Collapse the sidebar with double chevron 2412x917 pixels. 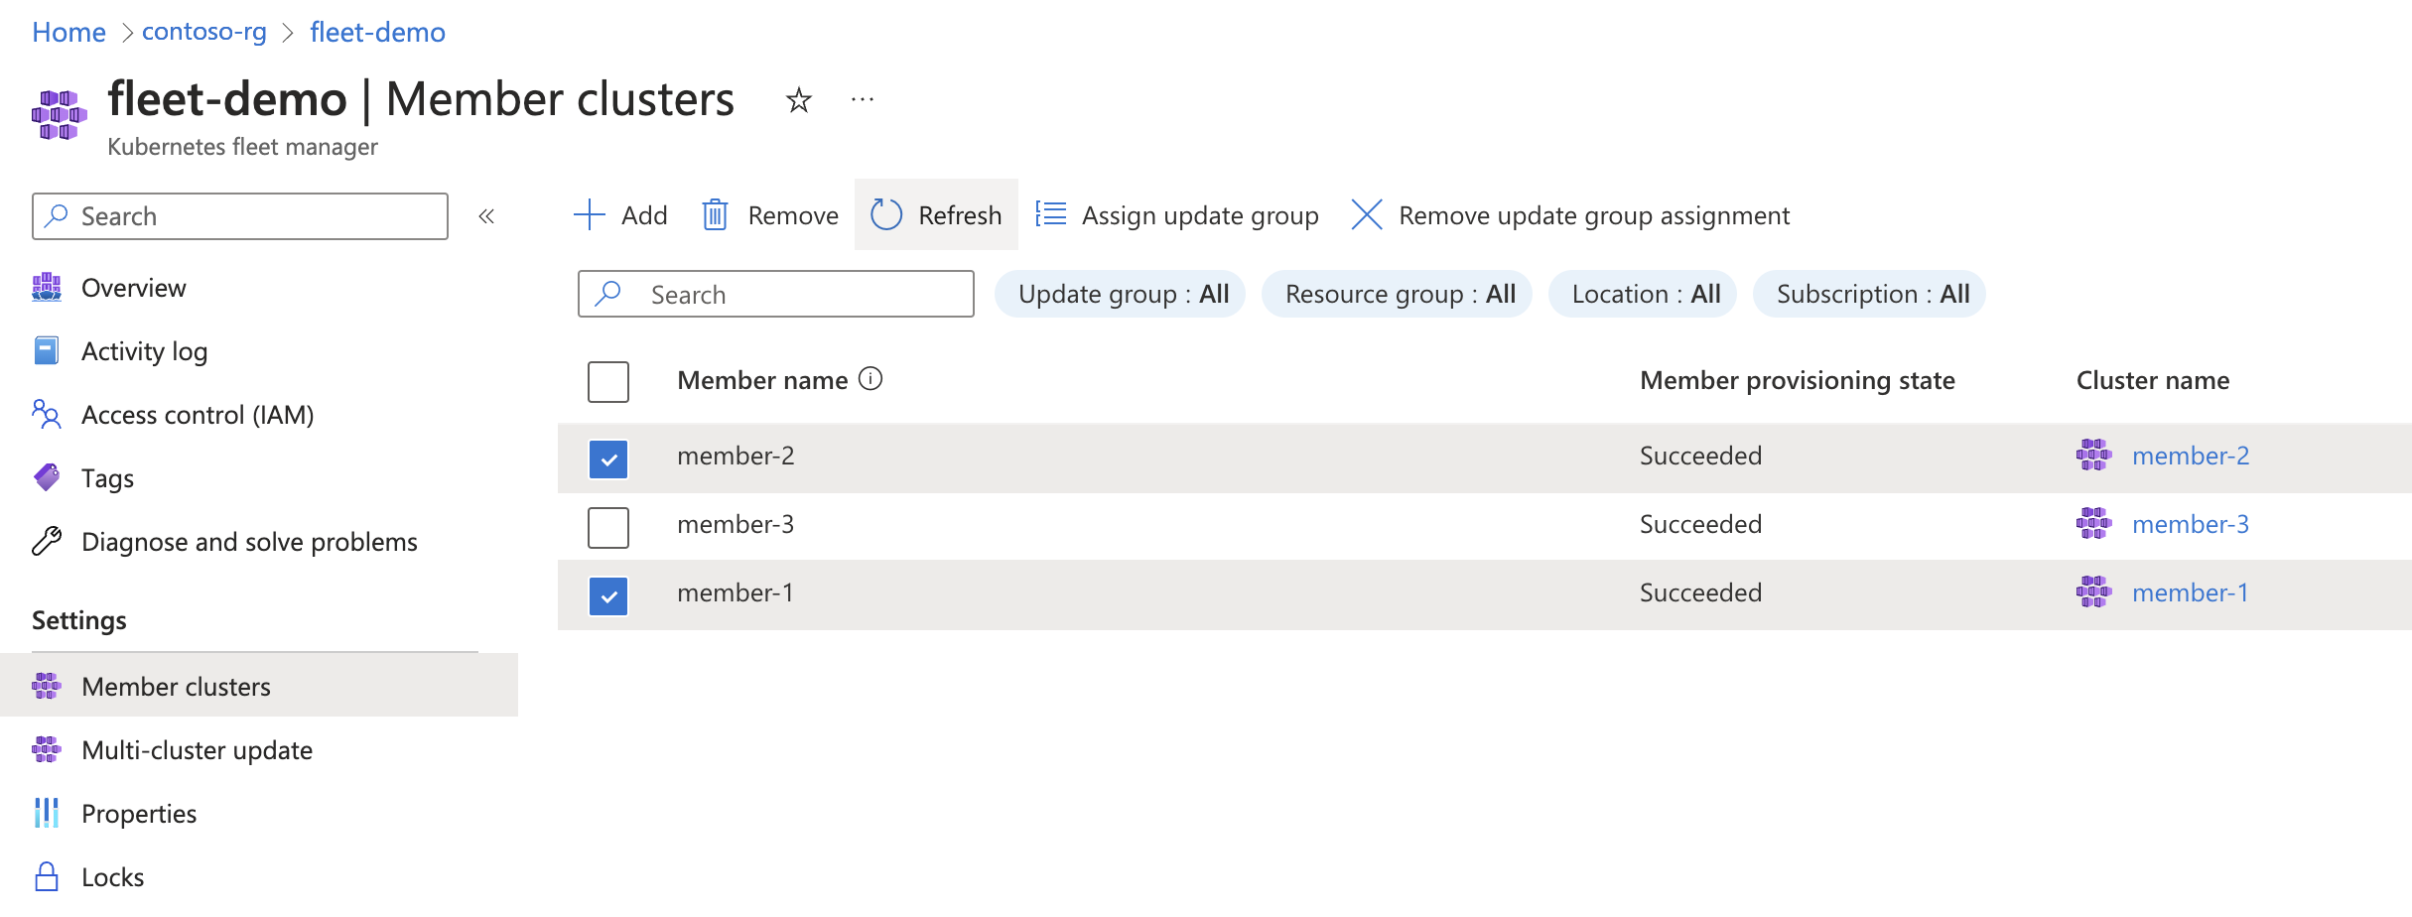pos(486,216)
